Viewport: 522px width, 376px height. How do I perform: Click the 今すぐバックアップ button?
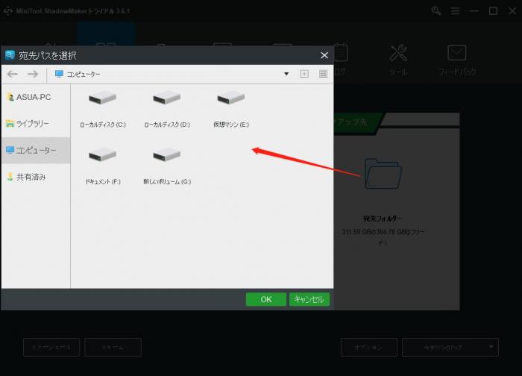tap(443, 348)
